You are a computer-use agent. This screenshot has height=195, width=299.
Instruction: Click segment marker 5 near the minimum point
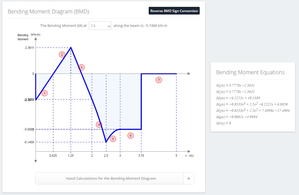point(113,139)
